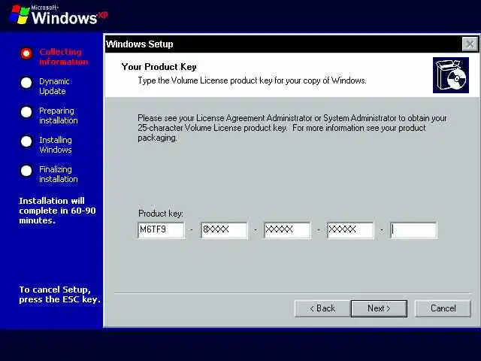481x361 pixels.
Task: Click the 'Product key:' label
Action: point(160,214)
